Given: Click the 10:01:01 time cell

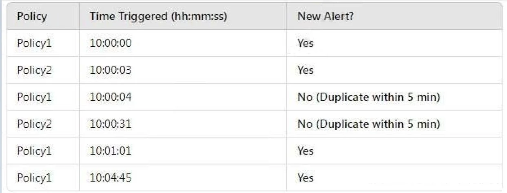Looking at the screenshot, I should click(111, 151).
